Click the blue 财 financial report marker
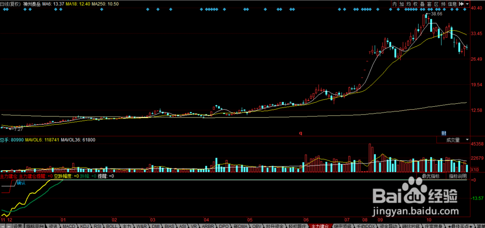 pos(443,133)
